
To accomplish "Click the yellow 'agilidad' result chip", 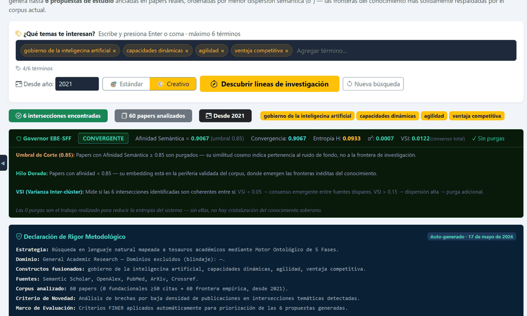I will tap(434, 116).
